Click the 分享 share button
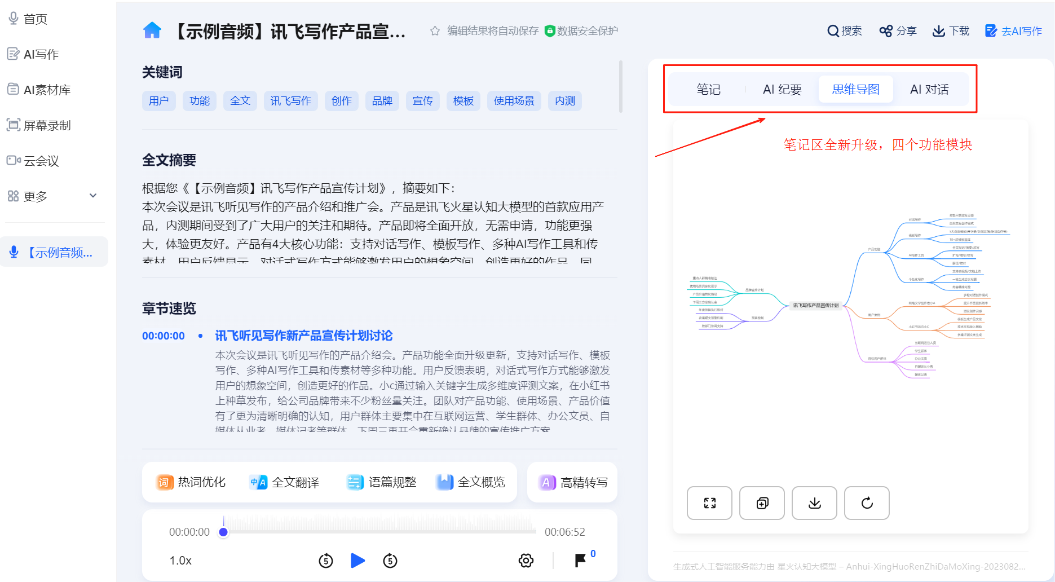Screen dimensions: 1055x582 click(x=898, y=31)
